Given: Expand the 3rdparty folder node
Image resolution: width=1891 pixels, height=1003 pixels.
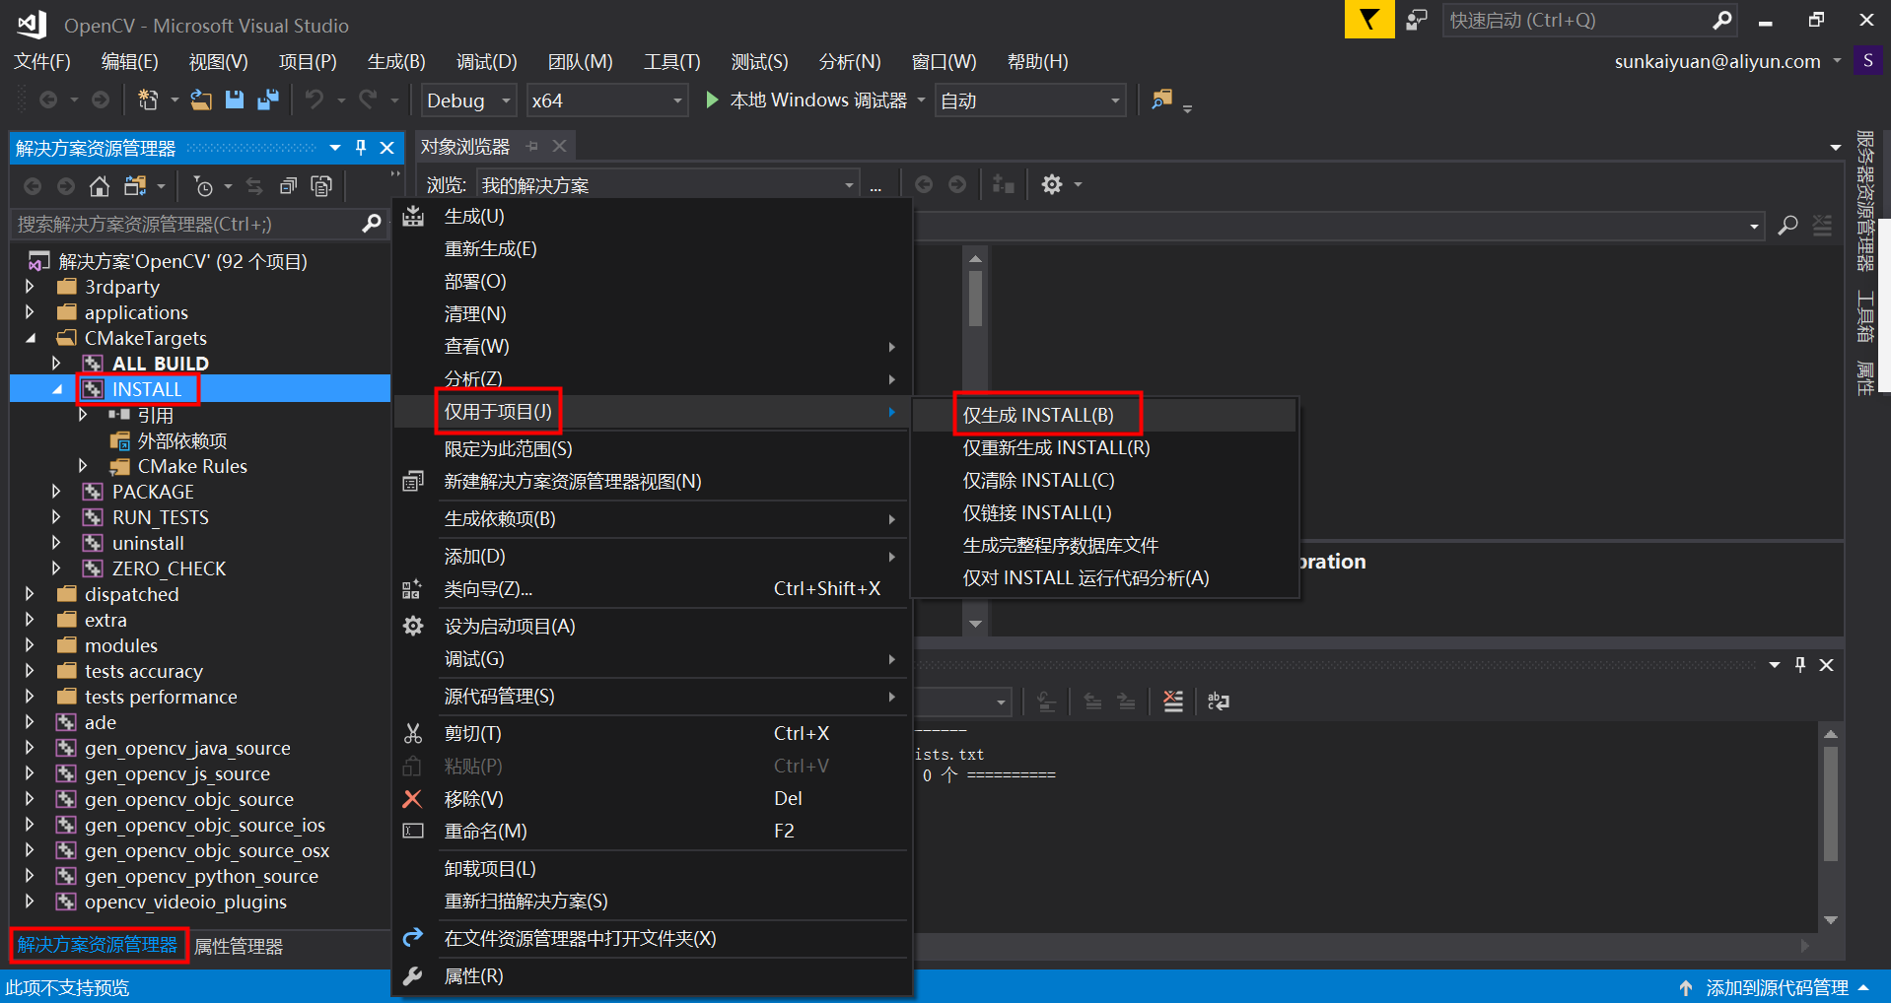Looking at the screenshot, I should [30, 287].
